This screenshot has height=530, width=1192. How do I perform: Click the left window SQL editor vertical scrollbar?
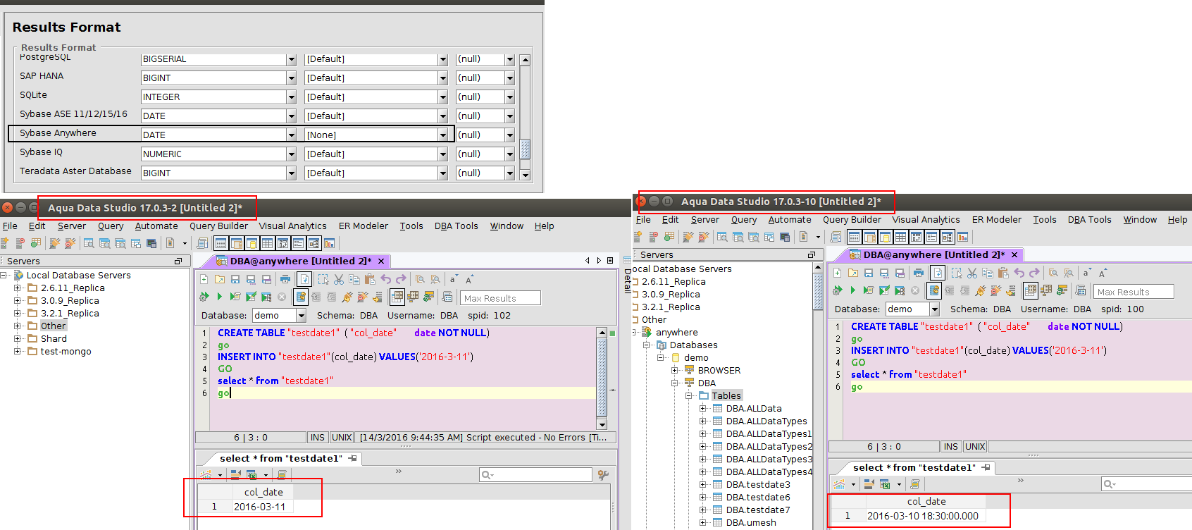(x=602, y=378)
